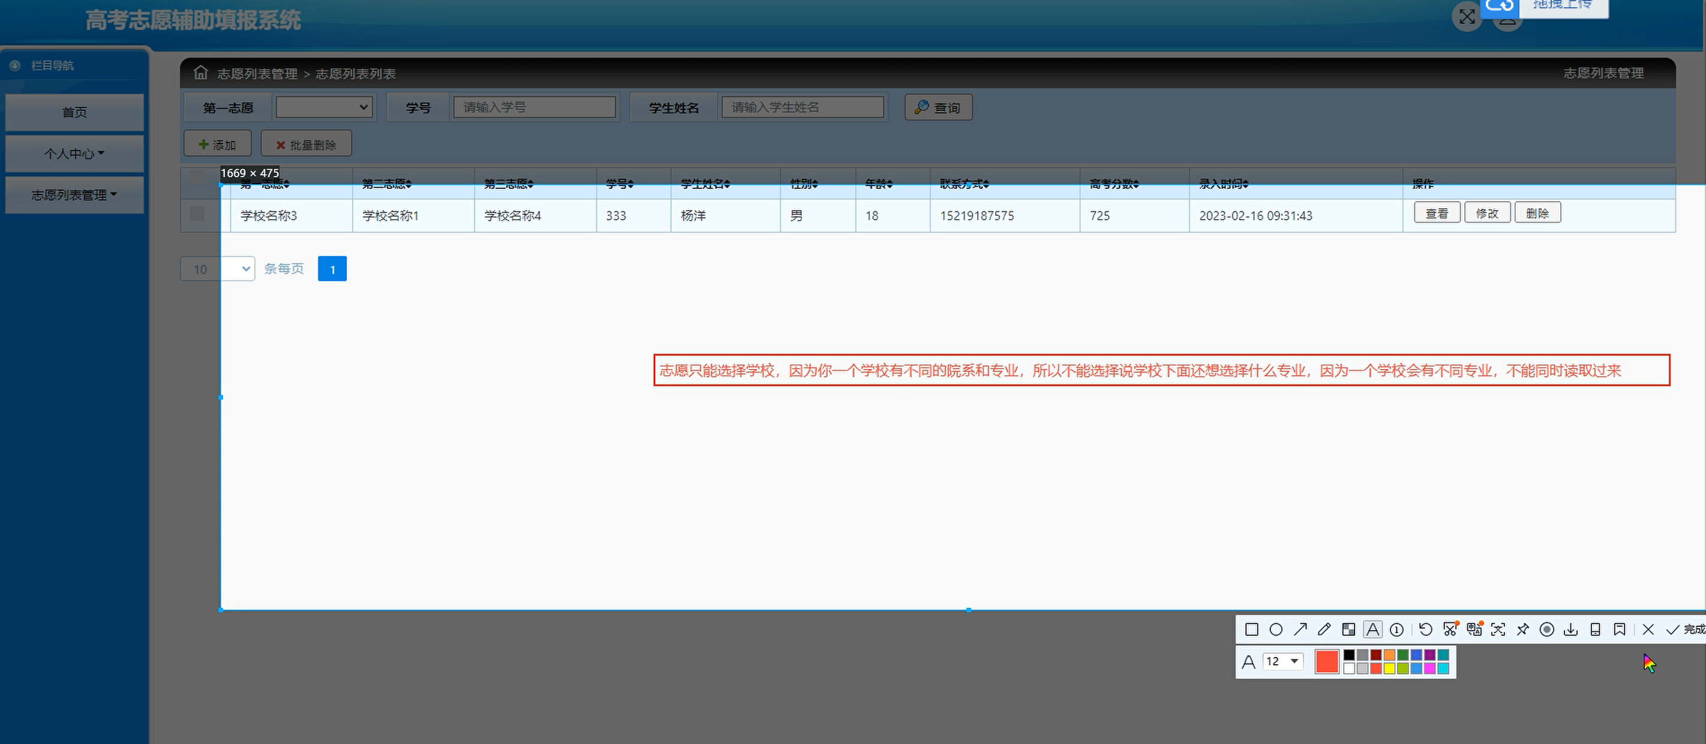Pick the dark red color swatch
The image size is (1706, 744).
click(1376, 655)
